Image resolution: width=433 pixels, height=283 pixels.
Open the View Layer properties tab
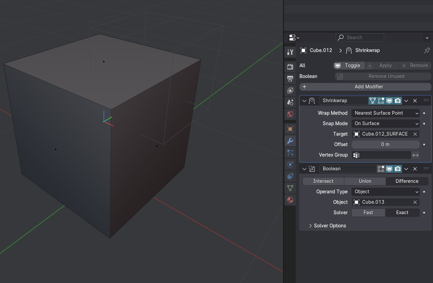tap(290, 90)
